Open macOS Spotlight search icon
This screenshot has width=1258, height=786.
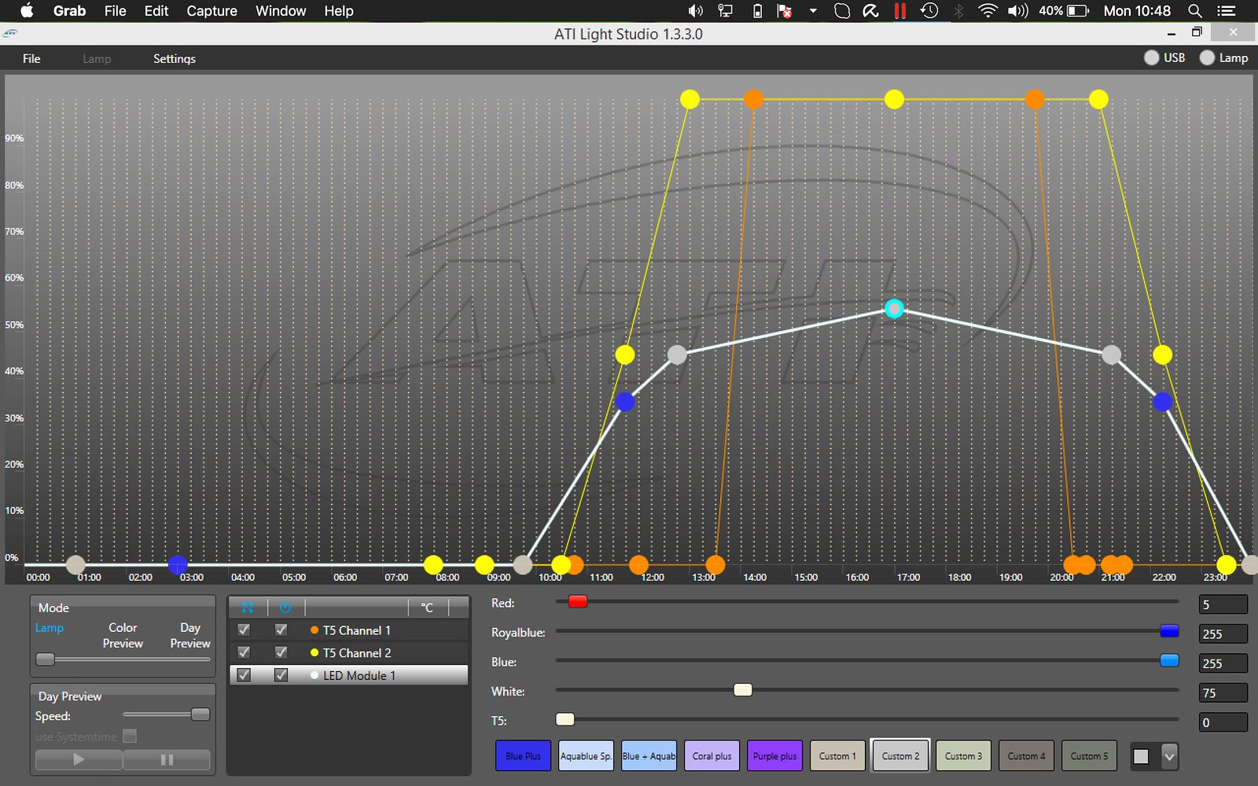[x=1194, y=11]
